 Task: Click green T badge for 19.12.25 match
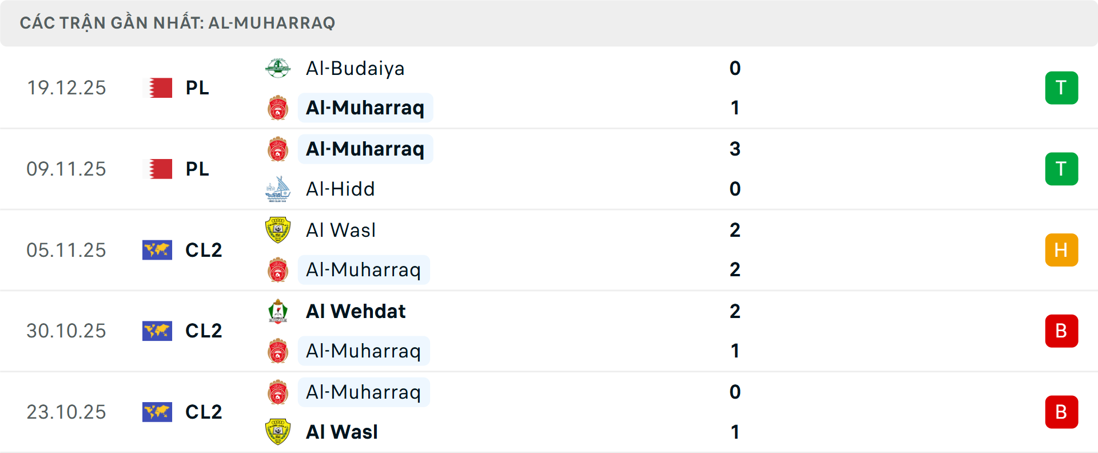point(1061,88)
